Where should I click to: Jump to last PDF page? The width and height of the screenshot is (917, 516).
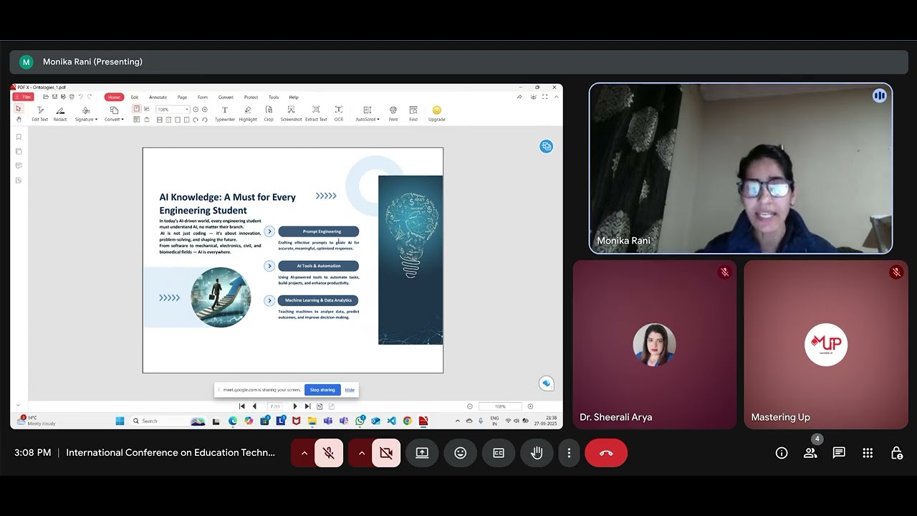[x=307, y=406]
